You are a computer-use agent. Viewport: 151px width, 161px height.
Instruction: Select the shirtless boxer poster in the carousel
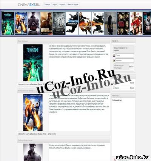click(x=34, y=23)
